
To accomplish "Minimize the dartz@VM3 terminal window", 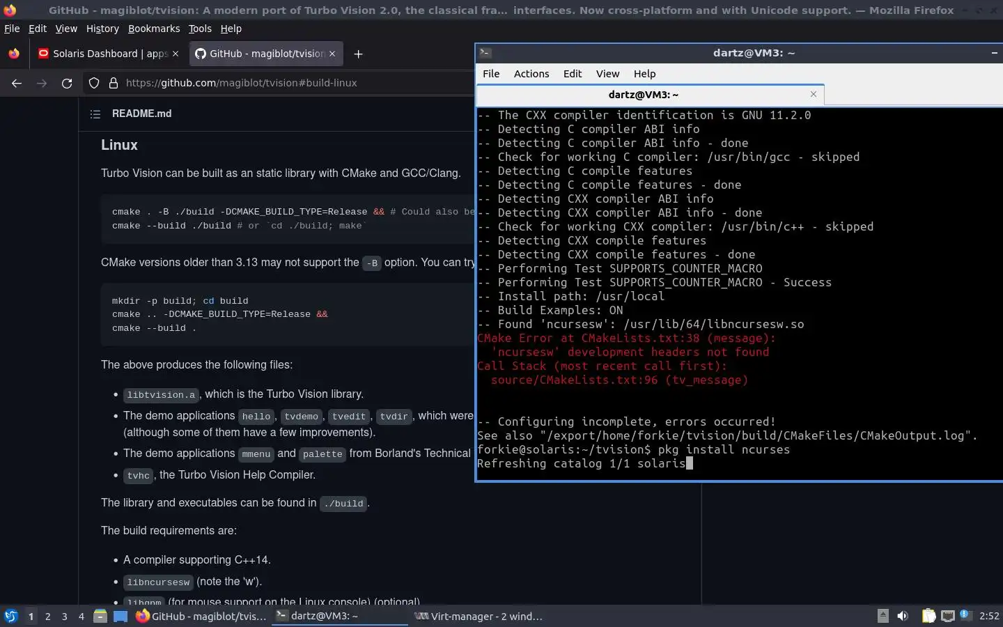I will click(995, 53).
